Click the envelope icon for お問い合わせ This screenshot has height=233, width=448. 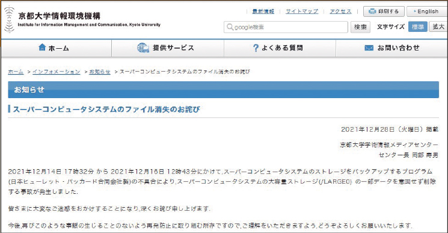369,48
